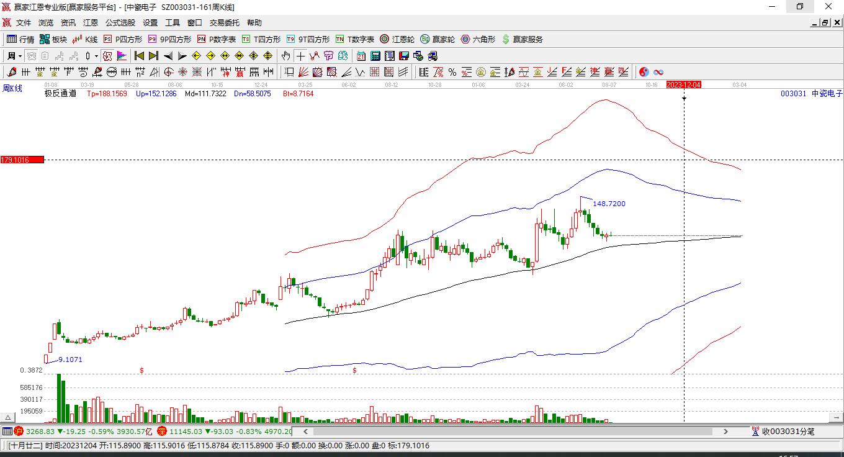Open the 江恩 menu
The height and width of the screenshot is (457, 844).
point(91,23)
